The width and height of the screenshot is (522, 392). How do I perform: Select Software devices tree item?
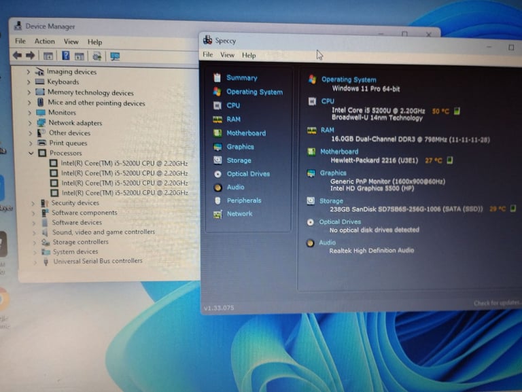[x=77, y=222]
